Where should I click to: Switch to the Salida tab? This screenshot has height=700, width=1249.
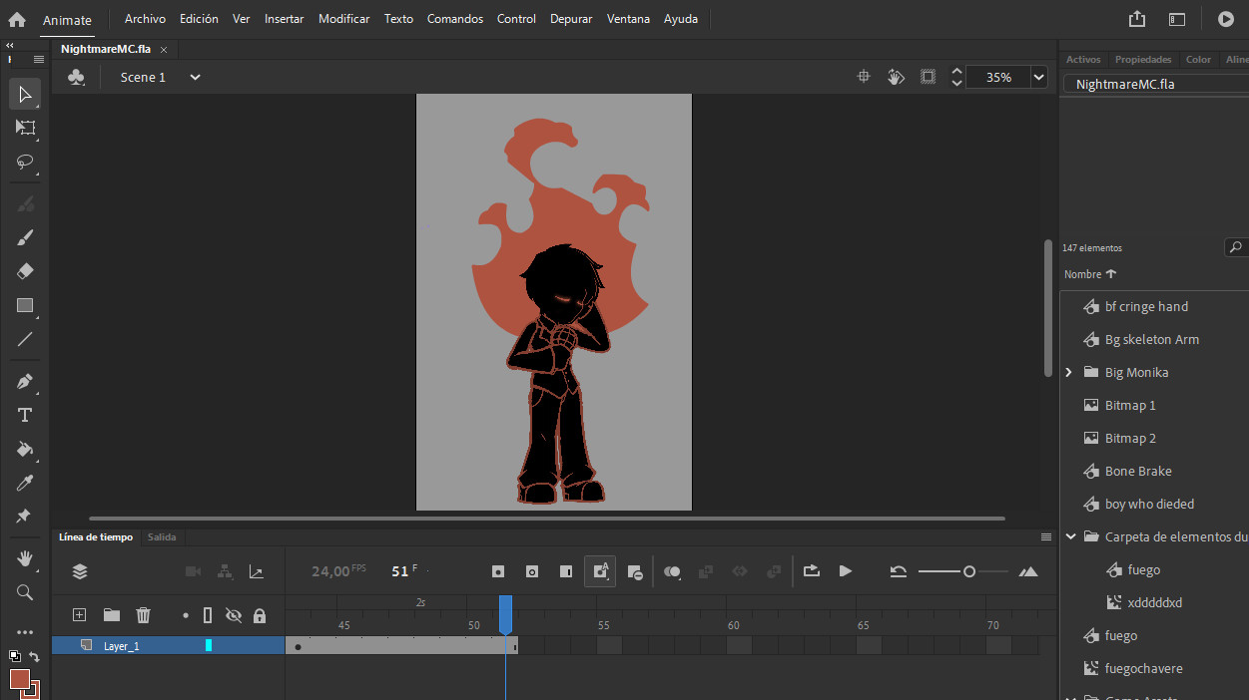(x=162, y=536)
